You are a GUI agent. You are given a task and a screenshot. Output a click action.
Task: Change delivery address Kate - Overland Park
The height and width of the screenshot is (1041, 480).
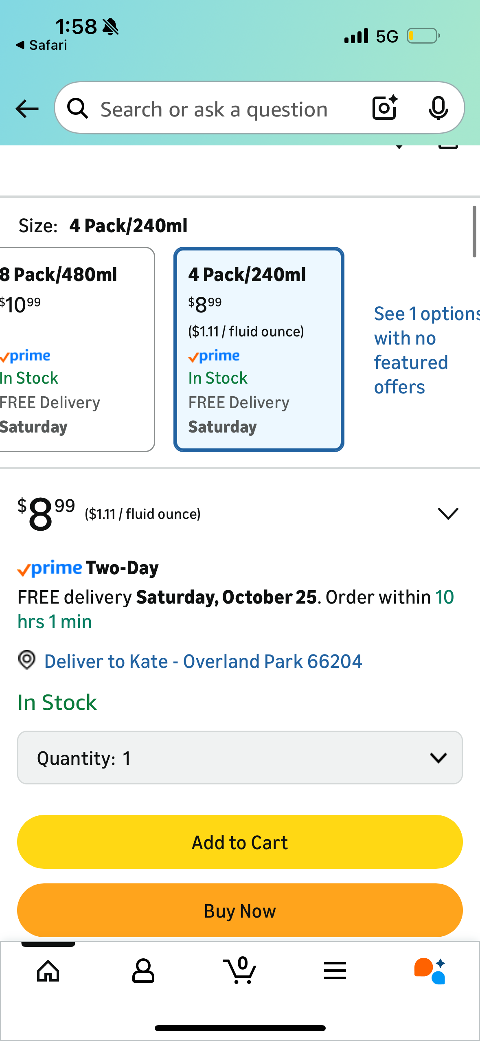click(203, 661)
